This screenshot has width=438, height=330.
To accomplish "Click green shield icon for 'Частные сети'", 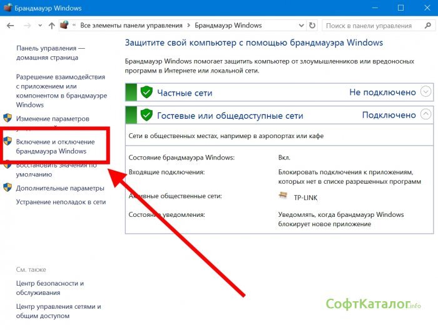I will tap(146, 92).
